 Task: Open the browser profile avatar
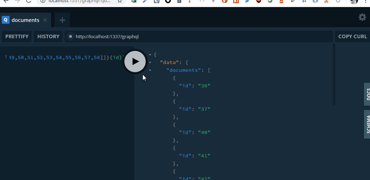tap(354, 1)
